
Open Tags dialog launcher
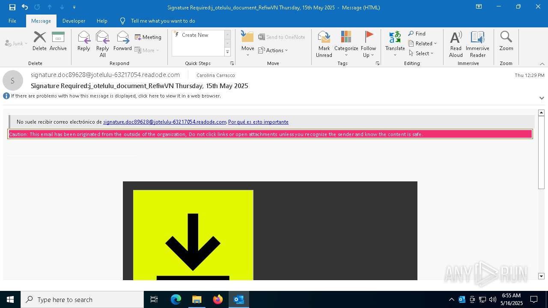378,63
